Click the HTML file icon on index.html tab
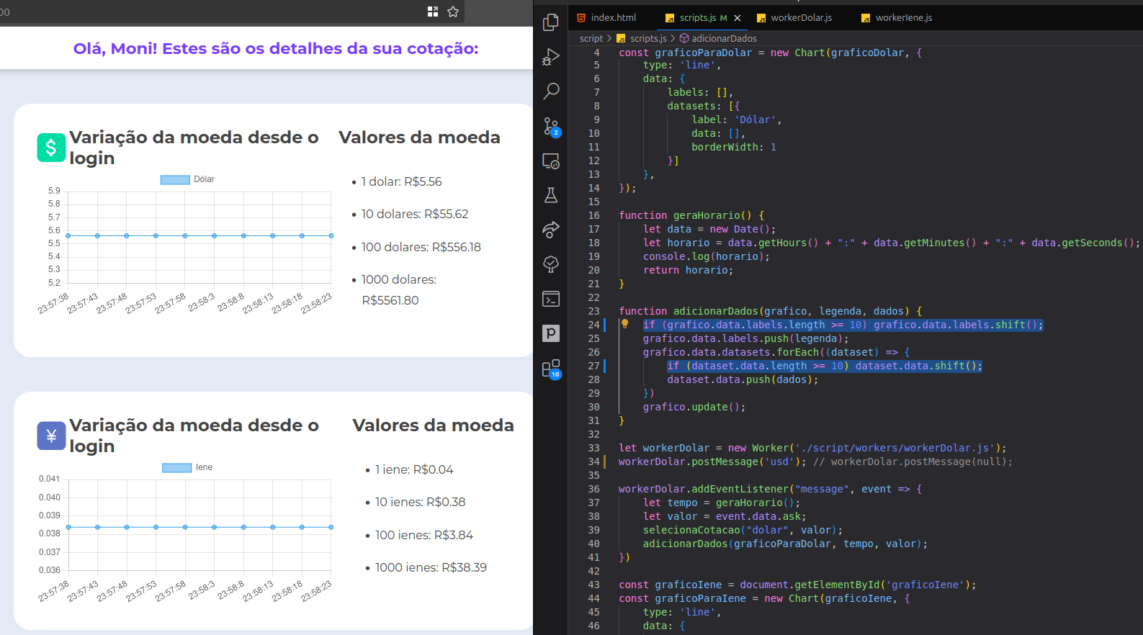This screenshot has width=1143, height=635. (581, 18)
